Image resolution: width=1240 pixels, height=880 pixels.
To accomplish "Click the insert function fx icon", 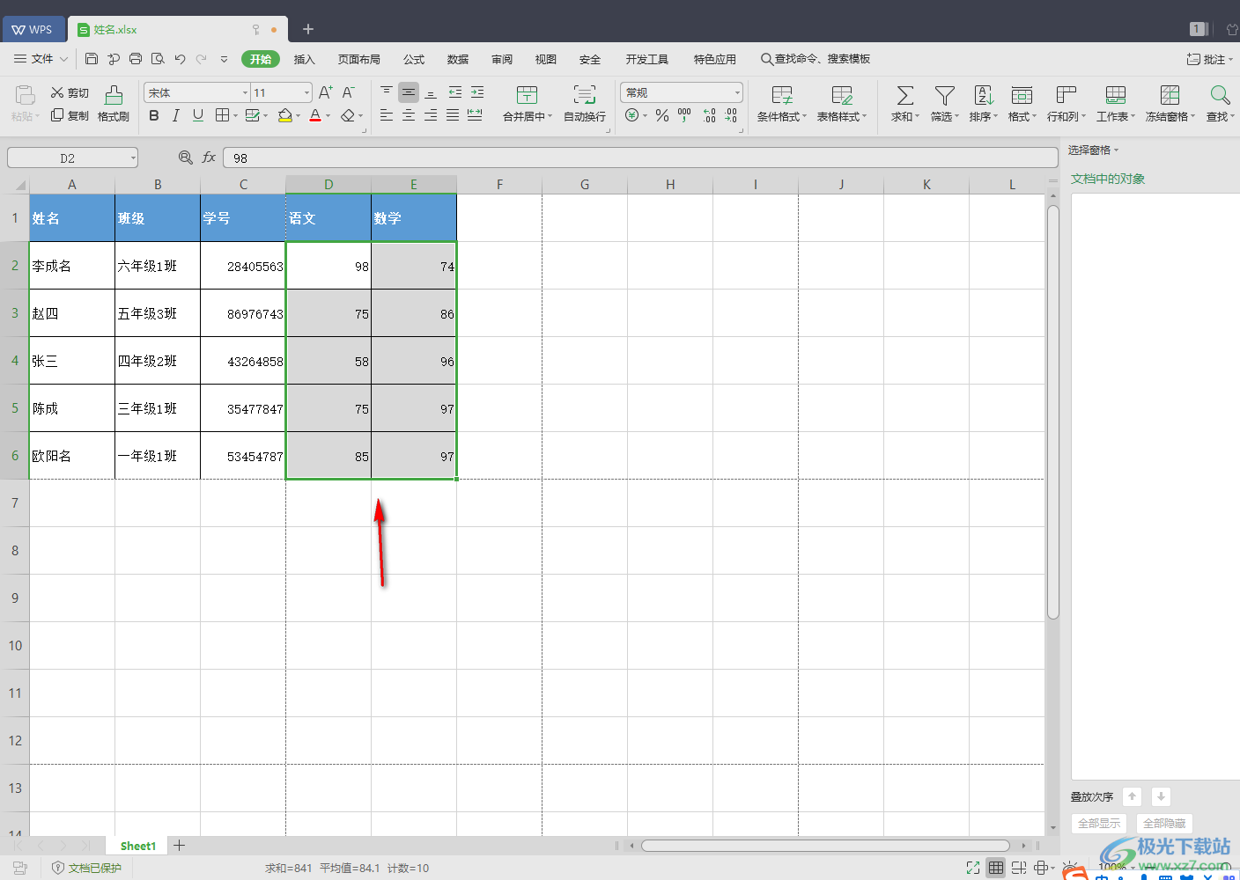I will click(209, 158).
